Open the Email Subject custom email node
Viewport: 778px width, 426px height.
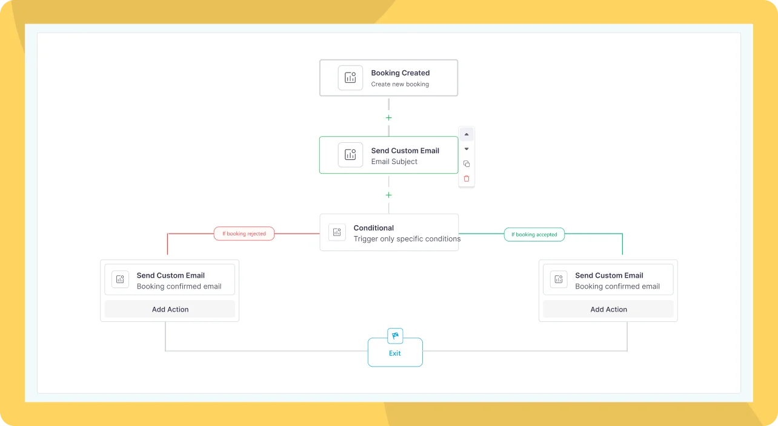(405, 156)
